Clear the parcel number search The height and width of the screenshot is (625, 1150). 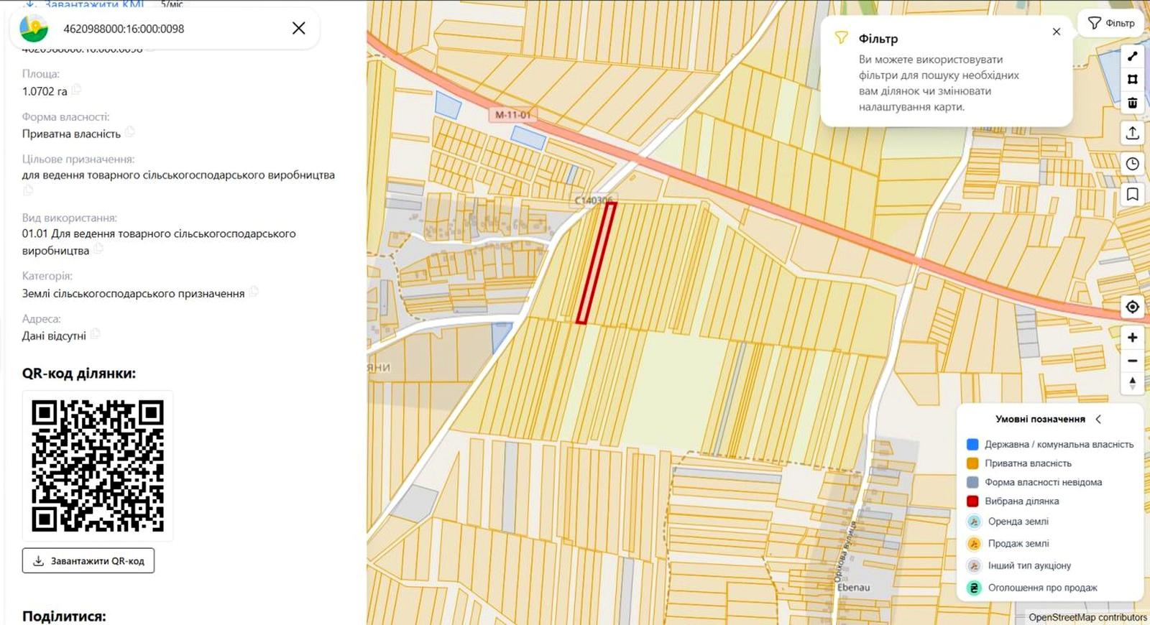pos(299,28)
